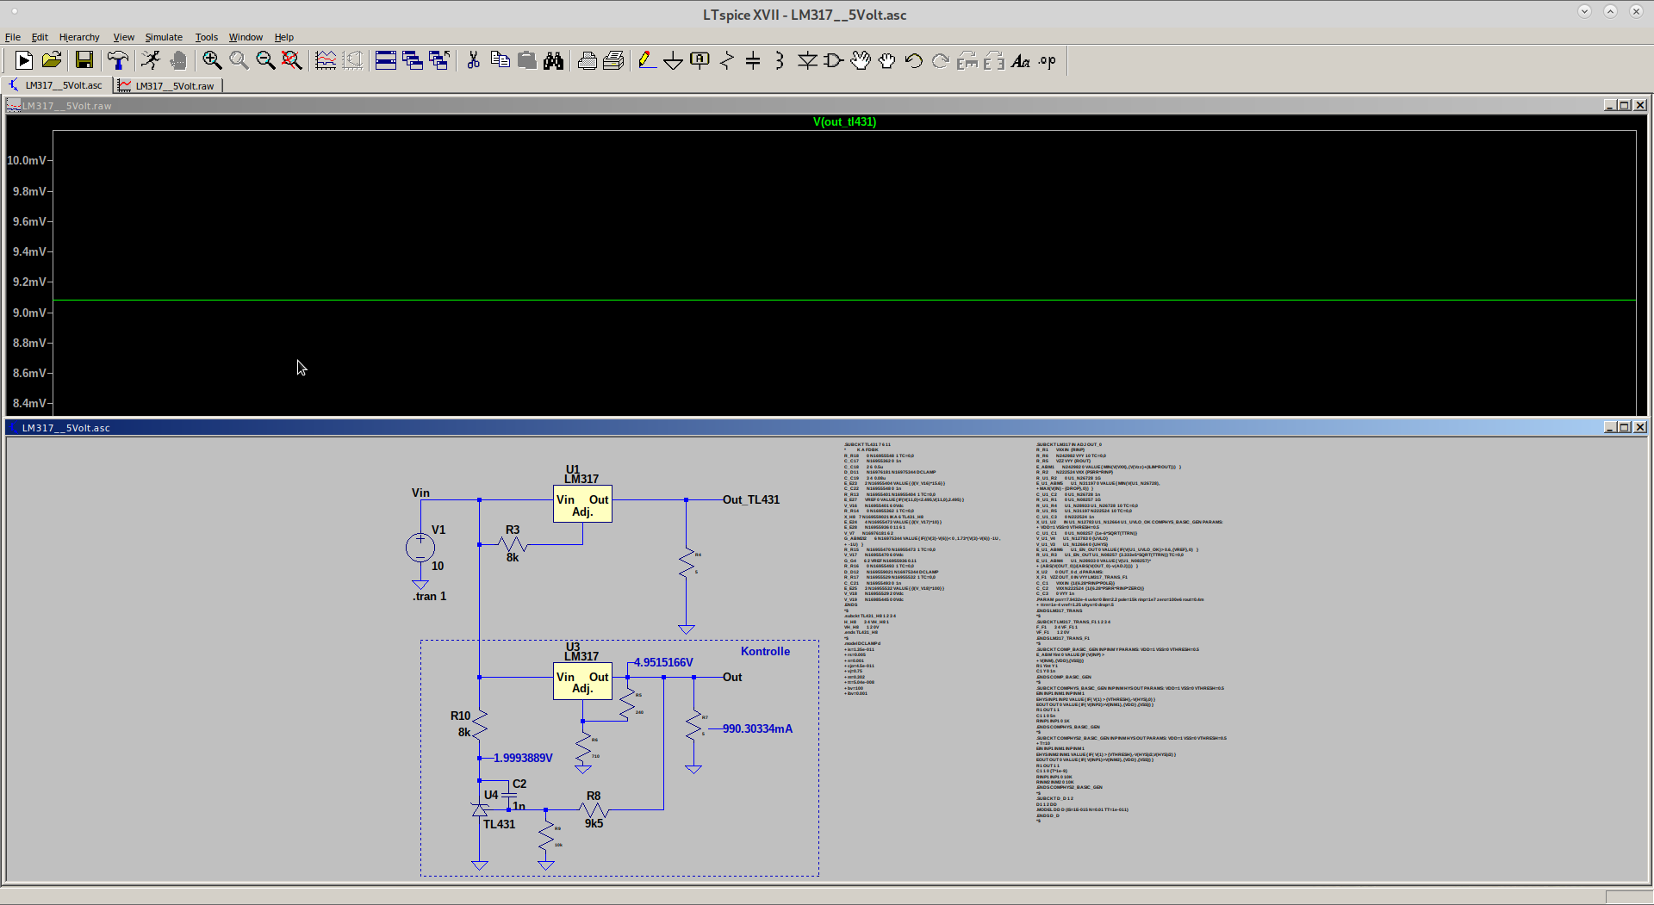The width and height of the screenshot is (1654, 905).
Task: Place a ground symbol
Action: 673,60
